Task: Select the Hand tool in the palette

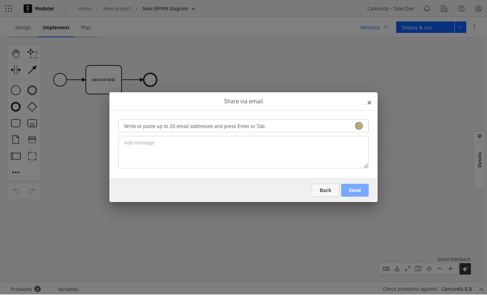Action: point(16,54)
